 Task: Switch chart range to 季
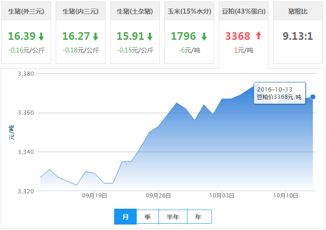pyautogui.click(x=148, y=217)
